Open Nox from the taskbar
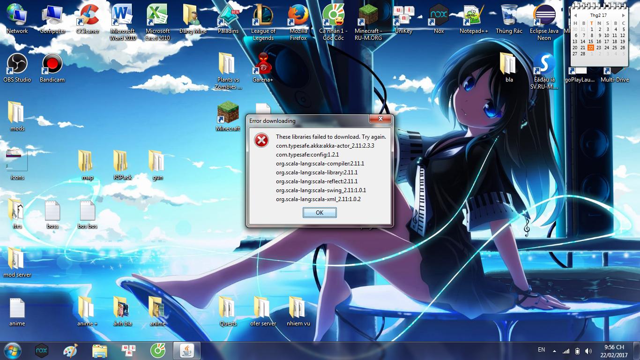 pos(42,350)
